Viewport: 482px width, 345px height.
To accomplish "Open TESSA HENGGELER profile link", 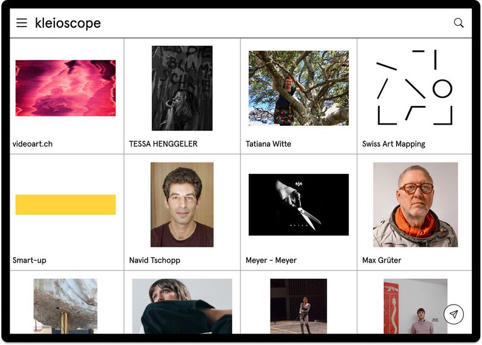I will coord(163,144).
